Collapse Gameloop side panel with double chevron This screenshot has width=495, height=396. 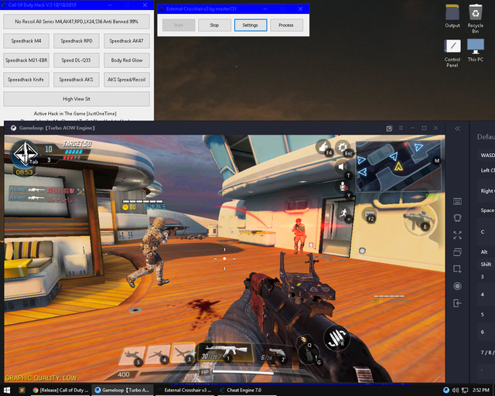[457, 128]
